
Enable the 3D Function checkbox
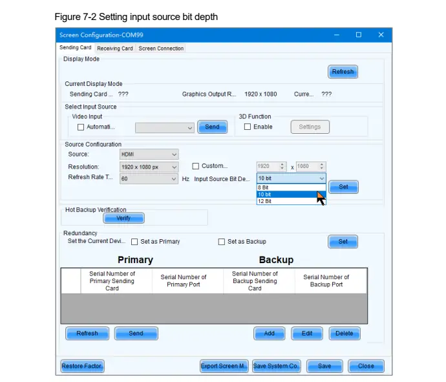tap(248, 127)
